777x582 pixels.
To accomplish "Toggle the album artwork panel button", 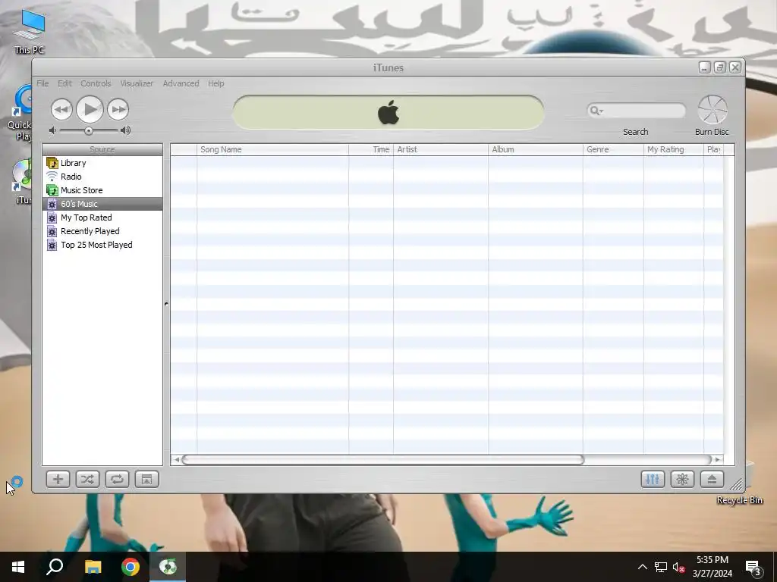I will pyautogui.click(x=146, y=479).
